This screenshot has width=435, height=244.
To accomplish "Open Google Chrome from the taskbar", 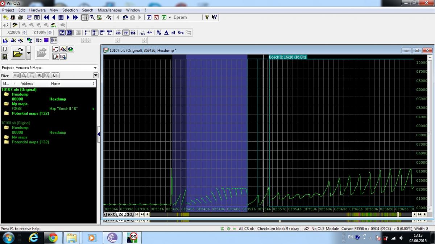I will coord(53,237).
